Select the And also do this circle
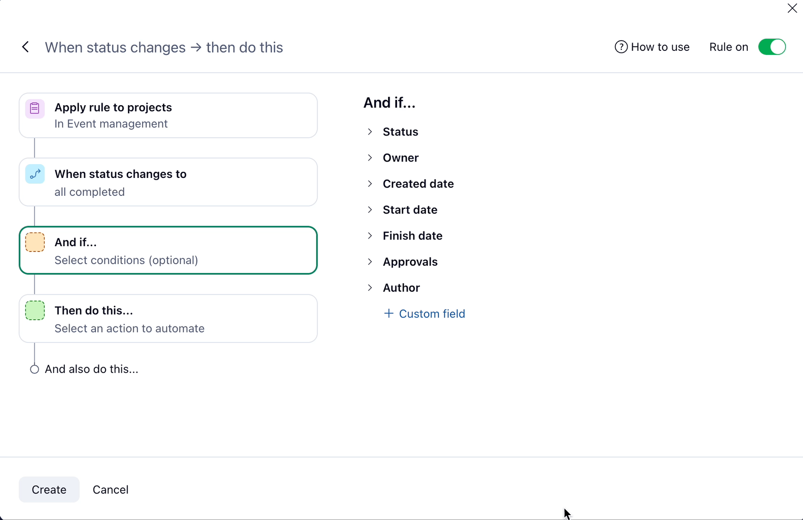The width and height of the screenshot is (803, 520). 34,369
